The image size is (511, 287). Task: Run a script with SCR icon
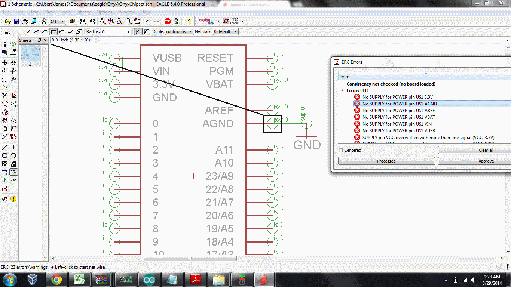pos(83,21)
